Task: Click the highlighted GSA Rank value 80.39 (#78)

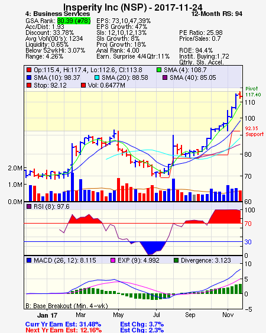Action: pos(74,21)
